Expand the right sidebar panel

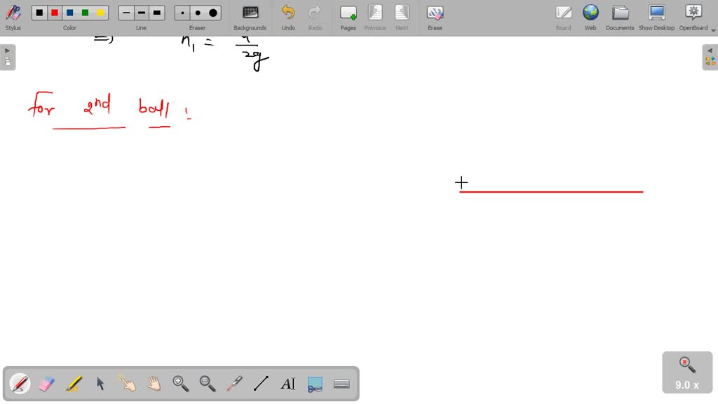[710, 50]
